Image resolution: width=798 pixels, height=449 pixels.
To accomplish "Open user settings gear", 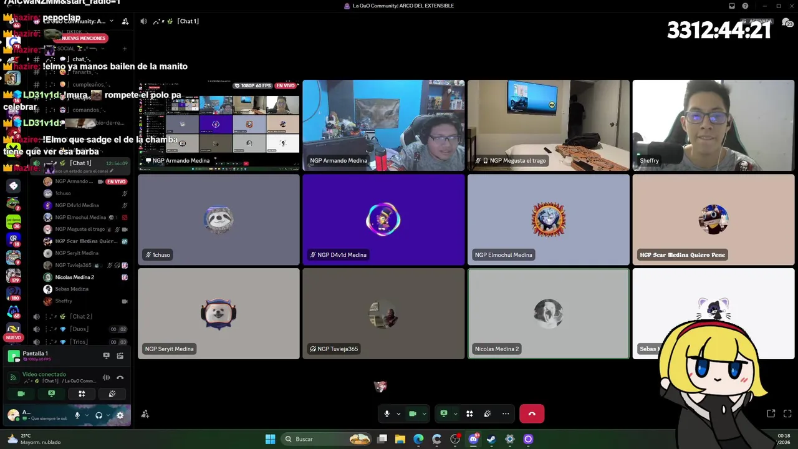I will 120,415.
